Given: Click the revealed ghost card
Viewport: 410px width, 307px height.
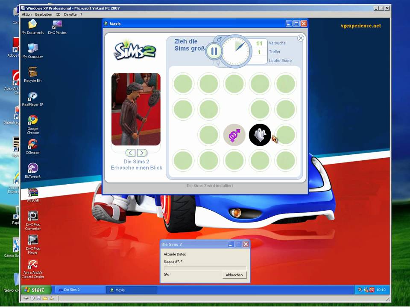Looking at the screenshot, I should point(260,135).
